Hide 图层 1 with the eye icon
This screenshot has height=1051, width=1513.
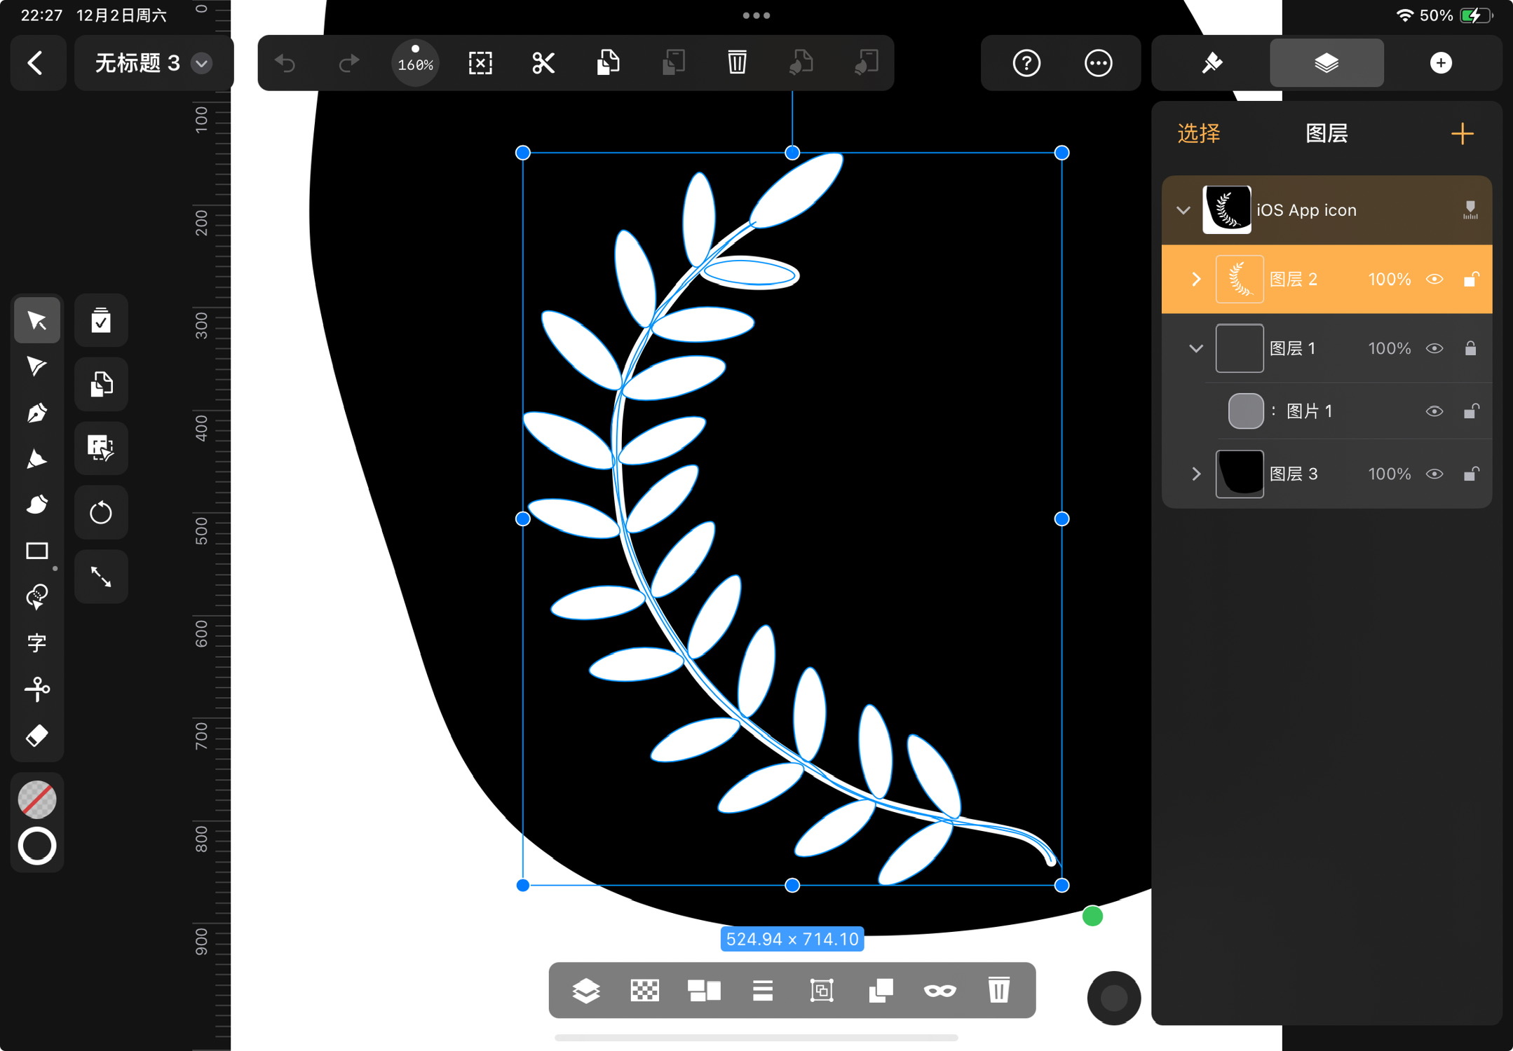tap(1434, 348)
